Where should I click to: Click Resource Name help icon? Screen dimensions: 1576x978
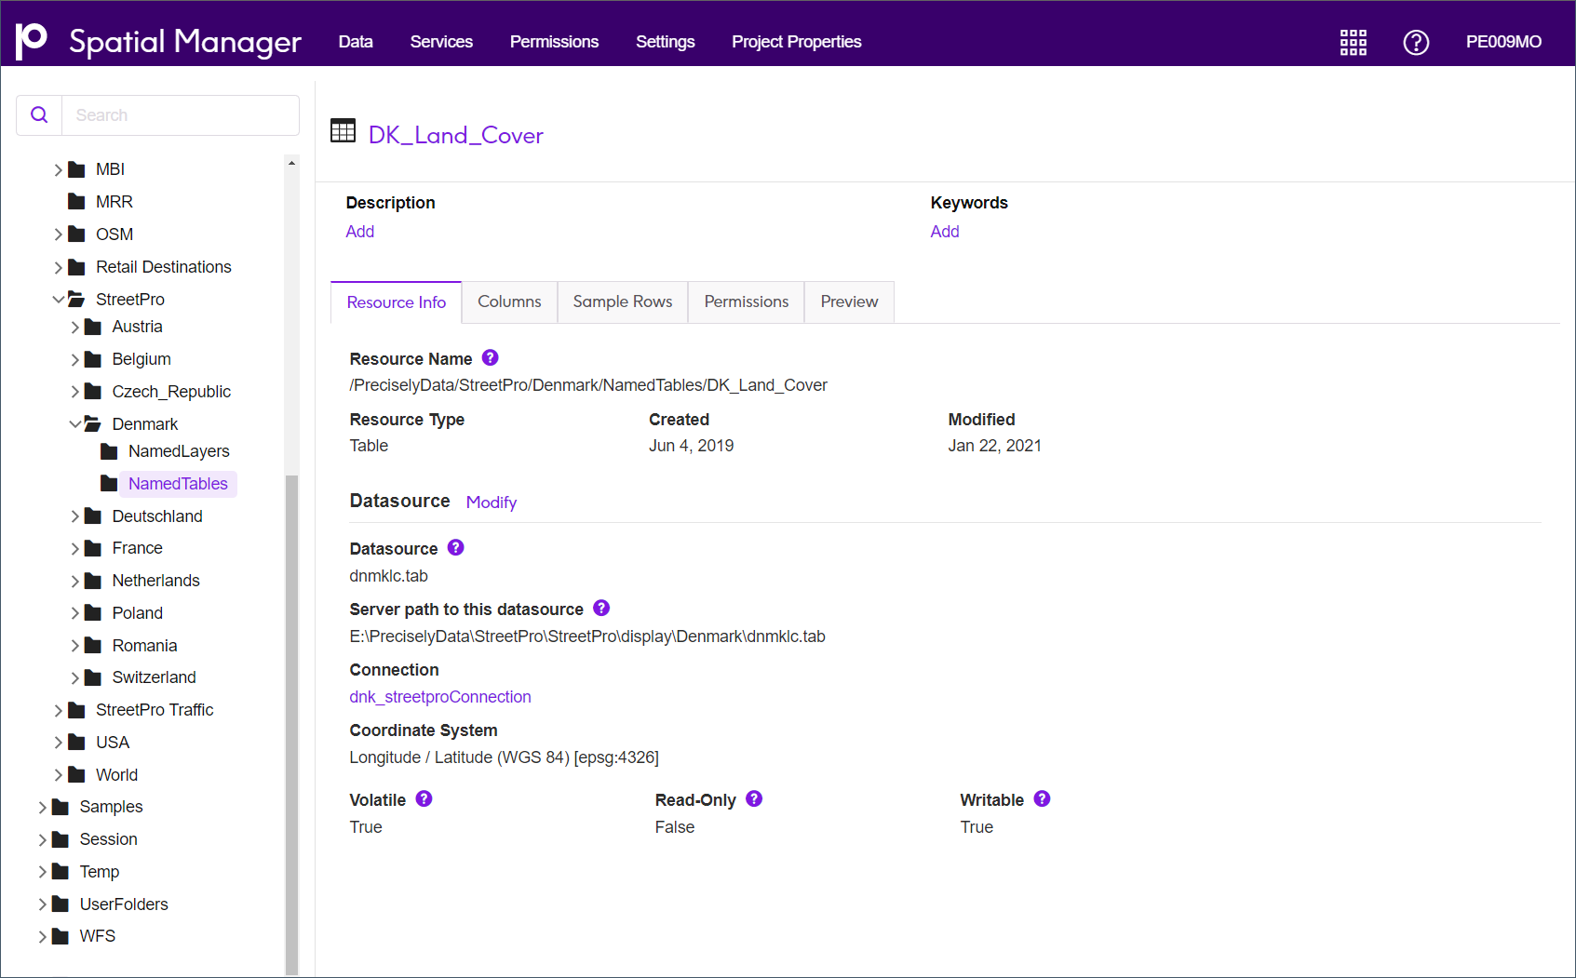[491, 357]
